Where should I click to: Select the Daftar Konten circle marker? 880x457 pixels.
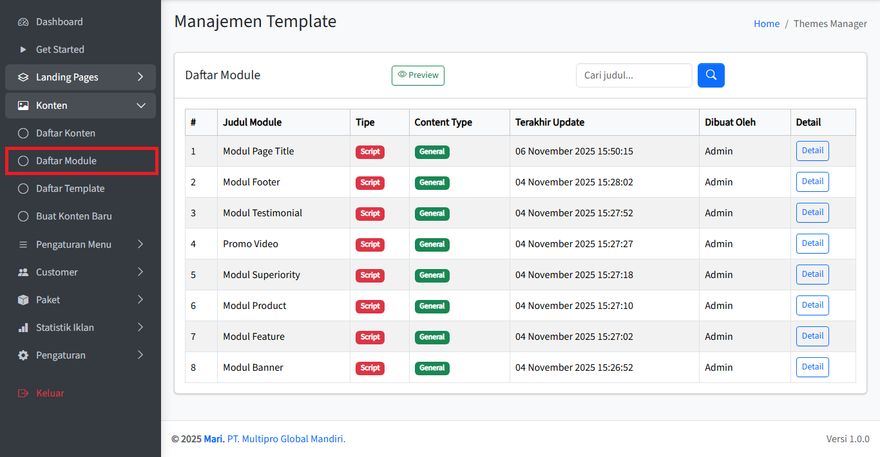tap(23, 133)
